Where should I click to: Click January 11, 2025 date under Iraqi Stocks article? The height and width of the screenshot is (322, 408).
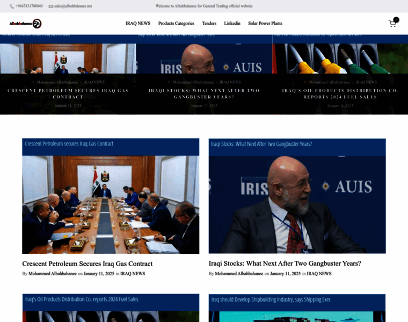[285, 274]
